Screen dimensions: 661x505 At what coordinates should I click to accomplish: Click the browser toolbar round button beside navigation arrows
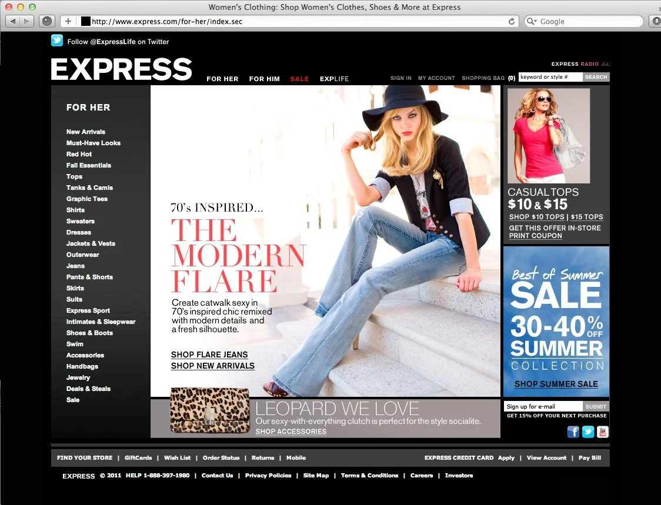[x=47, y=21]
